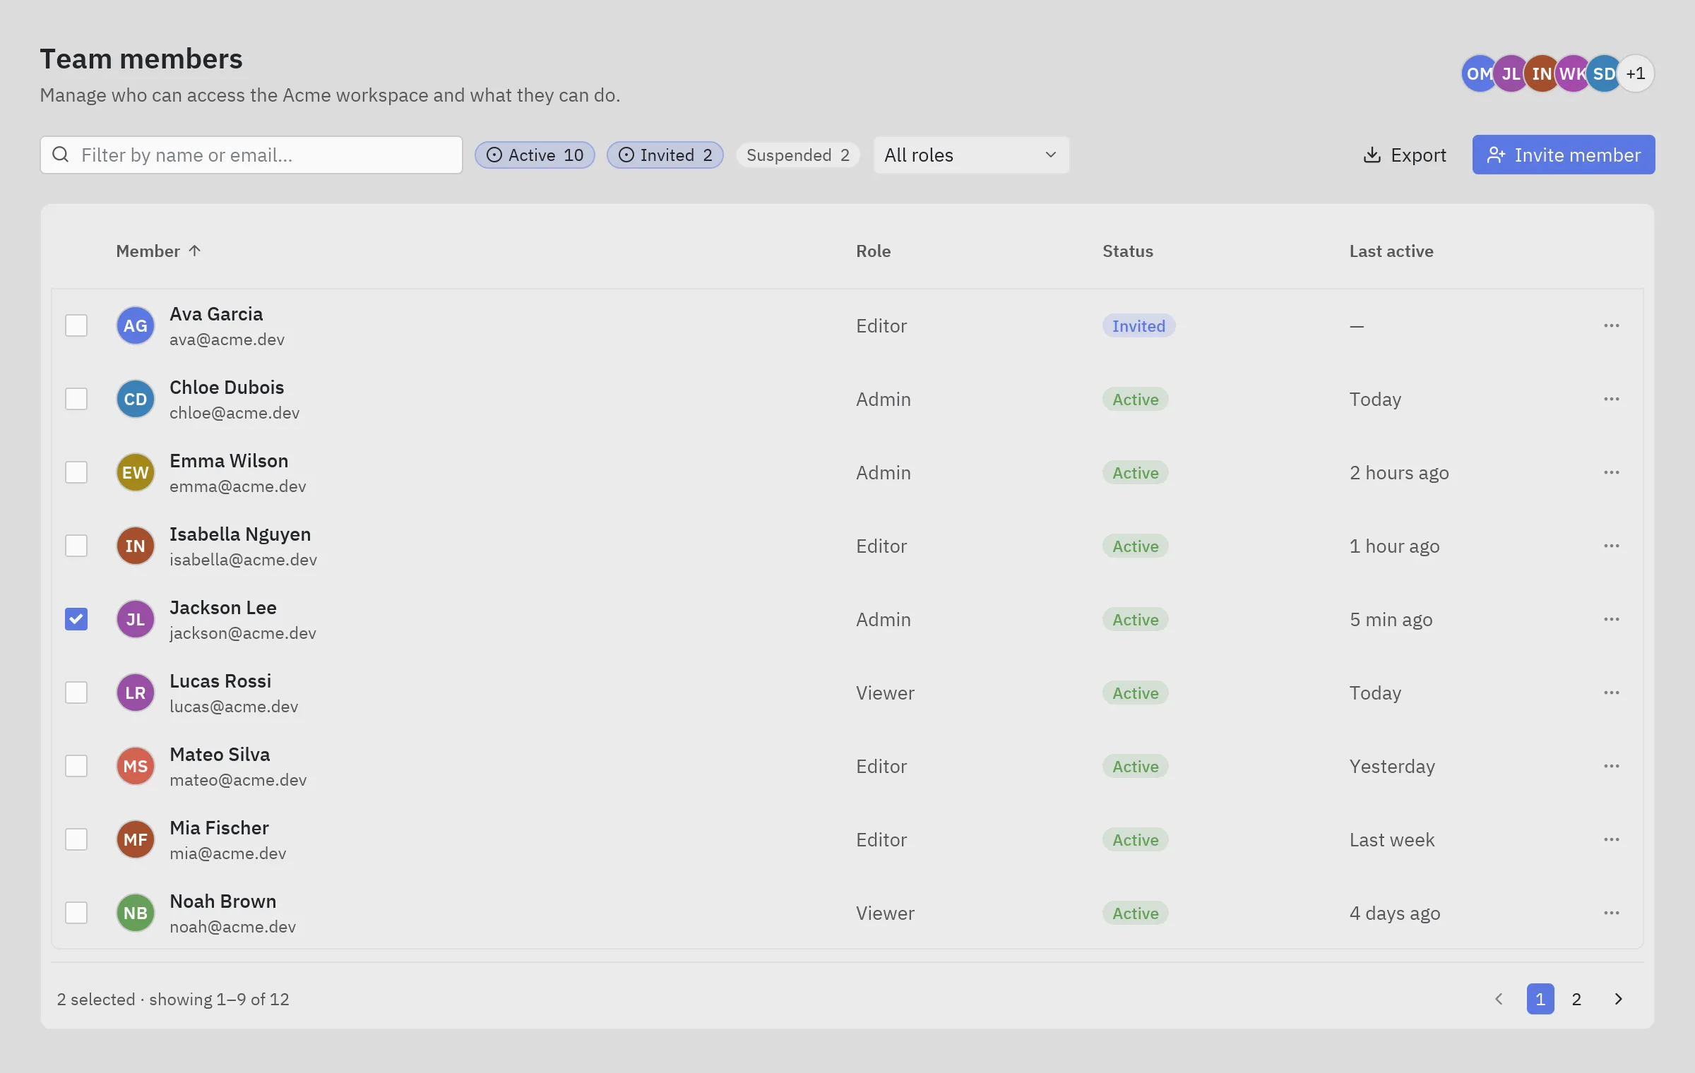Go to previous page with left chevron
Screen dimensions: 1695x1073
[x=1499, y=999]
